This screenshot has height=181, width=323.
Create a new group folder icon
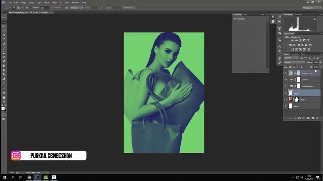tap(308, 118)
